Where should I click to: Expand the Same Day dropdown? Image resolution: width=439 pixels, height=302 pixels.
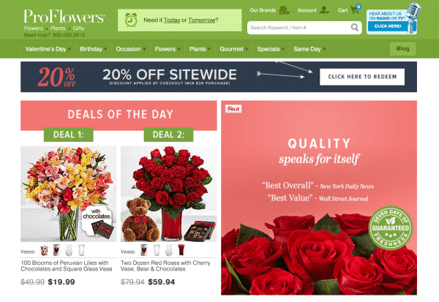309,49
